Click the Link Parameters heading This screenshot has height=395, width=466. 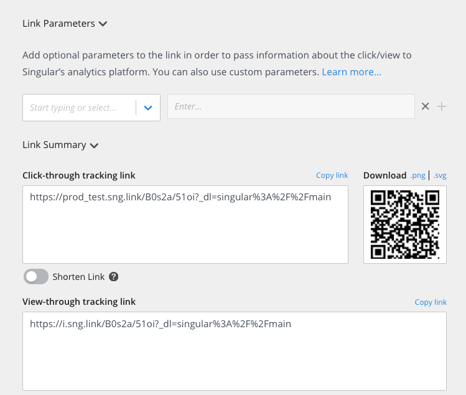[59, 24]
